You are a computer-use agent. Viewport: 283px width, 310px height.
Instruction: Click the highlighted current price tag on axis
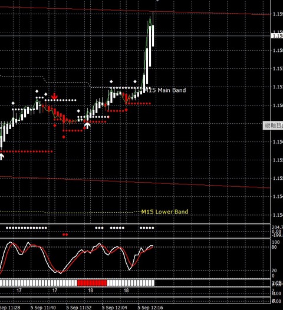pyautogui.click(x=277, y=36)
